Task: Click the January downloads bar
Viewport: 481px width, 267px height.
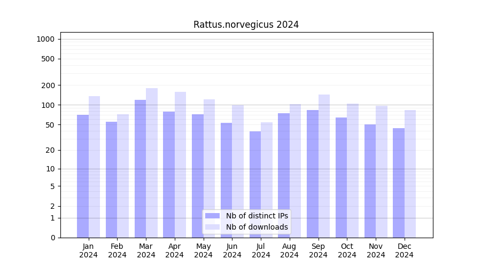Action: pos(95,167)
